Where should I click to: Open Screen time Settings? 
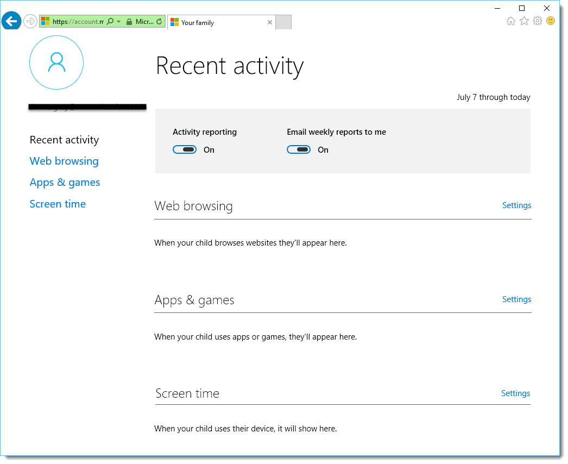(x=515, y=393)
